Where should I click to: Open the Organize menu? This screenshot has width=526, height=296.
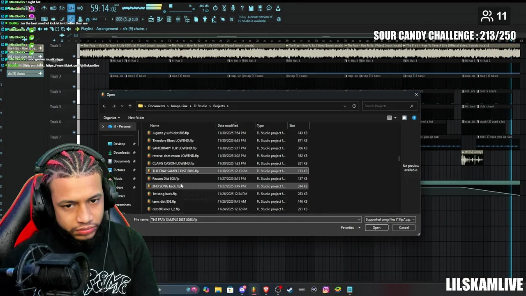pyautogui.click(x=112, y=118)
